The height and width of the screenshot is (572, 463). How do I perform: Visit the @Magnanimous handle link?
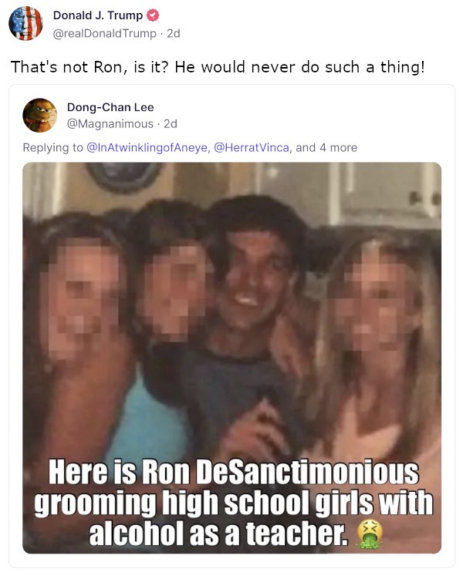click(110, 124)
